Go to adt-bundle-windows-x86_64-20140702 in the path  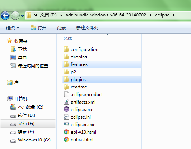pyautogui.click(x=106, y=15)
